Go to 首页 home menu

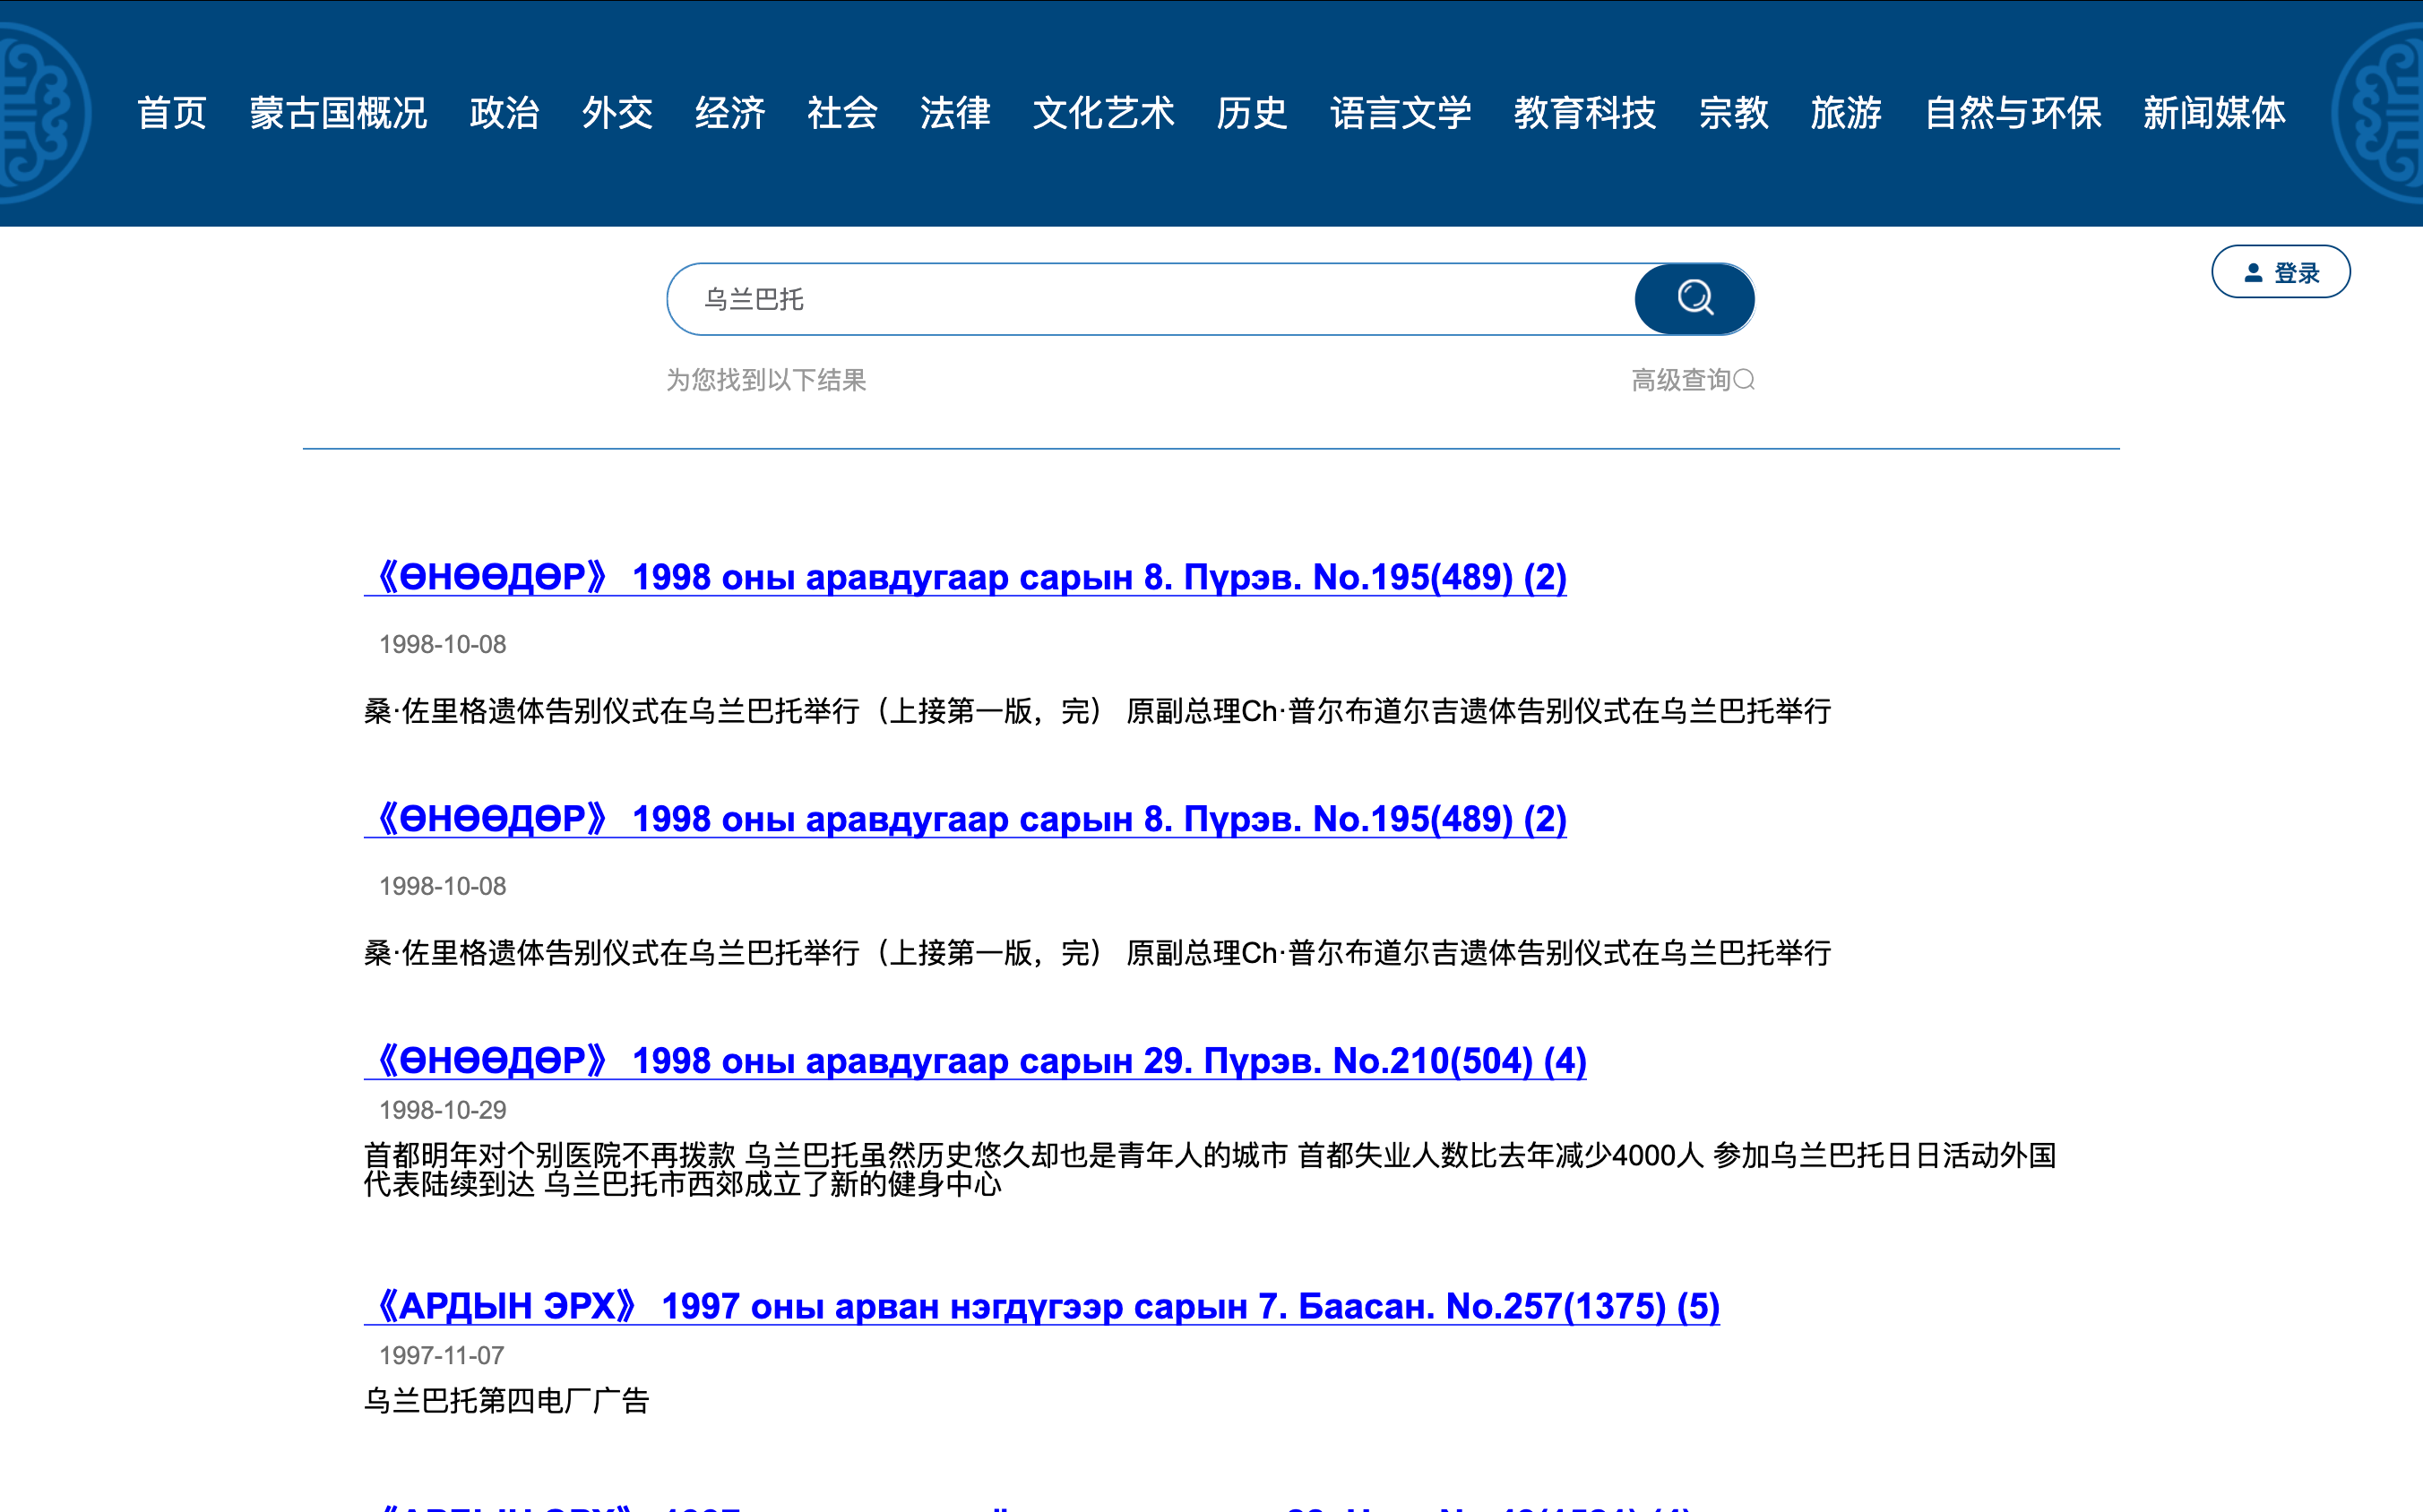[172, 113]
